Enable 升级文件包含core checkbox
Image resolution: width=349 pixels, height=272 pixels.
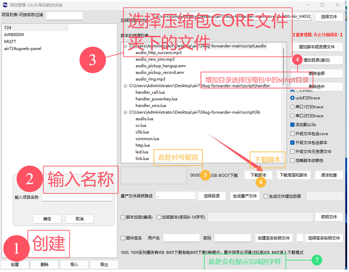(x=309, y=133)
